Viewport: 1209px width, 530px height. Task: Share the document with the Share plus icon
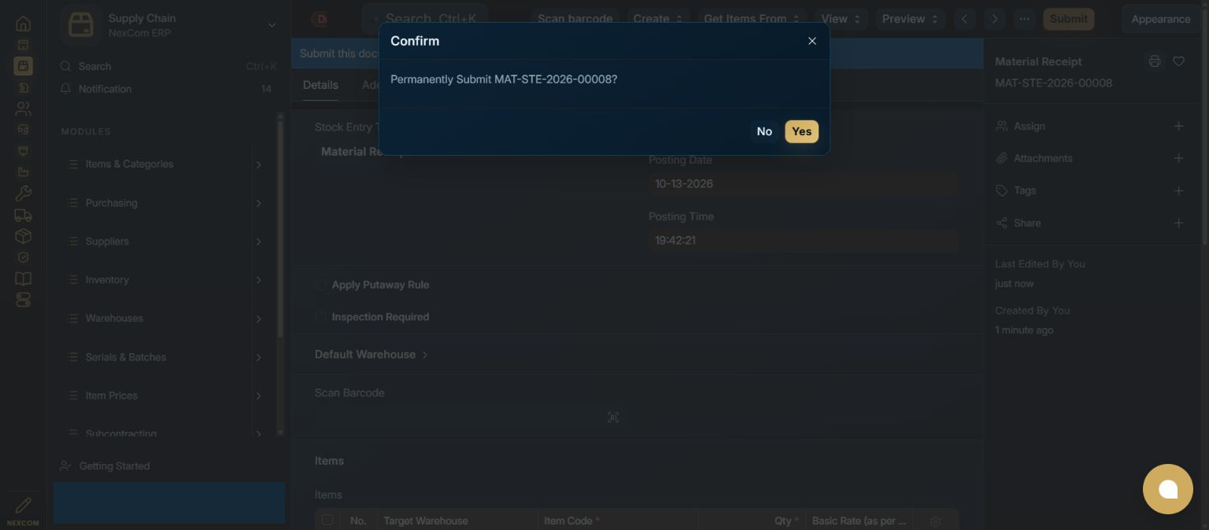1179,223
